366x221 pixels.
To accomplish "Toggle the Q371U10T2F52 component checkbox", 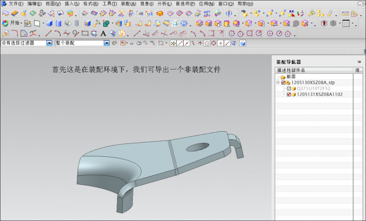I will click(x=289, y=89).
